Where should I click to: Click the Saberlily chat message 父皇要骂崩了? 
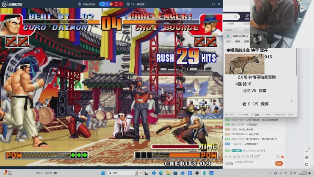click(251, 144)
